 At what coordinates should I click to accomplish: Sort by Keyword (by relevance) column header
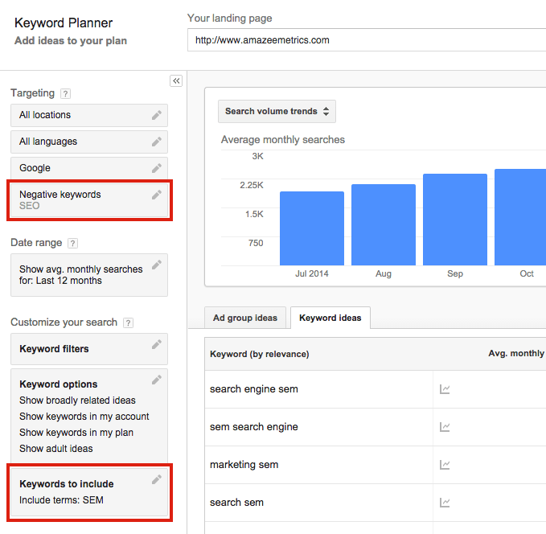point(259,354)
